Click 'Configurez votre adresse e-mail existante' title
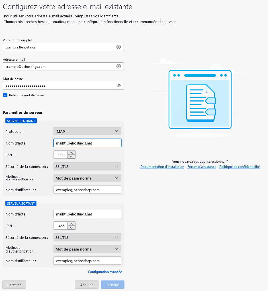Screen dimensions: 268x291 click(67, 7)
